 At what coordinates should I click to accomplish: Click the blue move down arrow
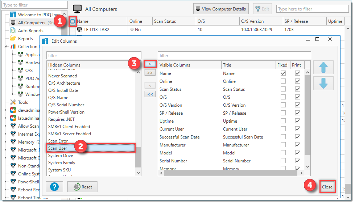point(323,83)
